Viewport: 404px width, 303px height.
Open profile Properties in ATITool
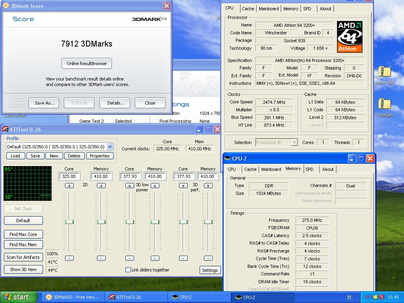click(x=100, y=156)
